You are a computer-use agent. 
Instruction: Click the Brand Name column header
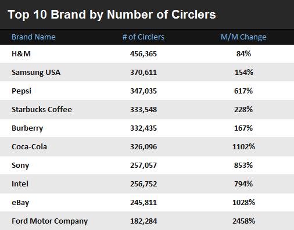tap(34, 37)
